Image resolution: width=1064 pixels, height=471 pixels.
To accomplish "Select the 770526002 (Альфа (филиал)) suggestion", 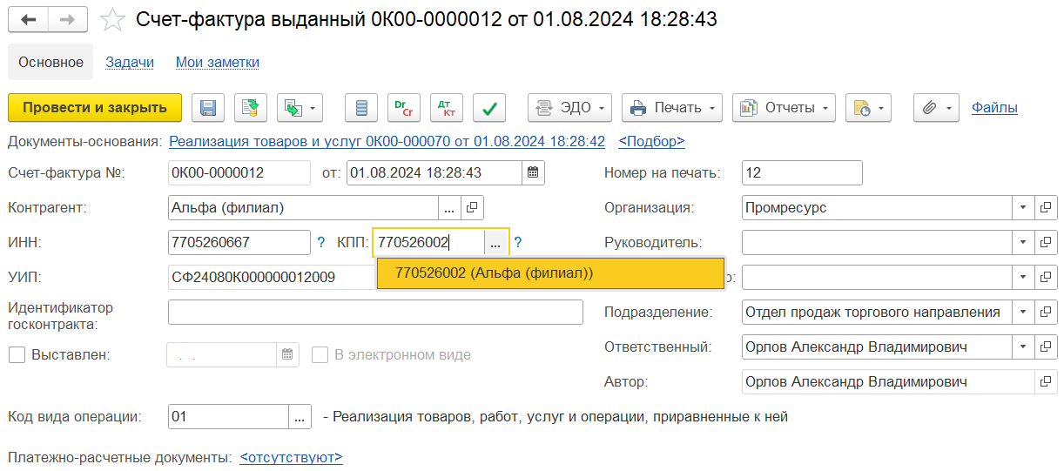I will 494,273.
